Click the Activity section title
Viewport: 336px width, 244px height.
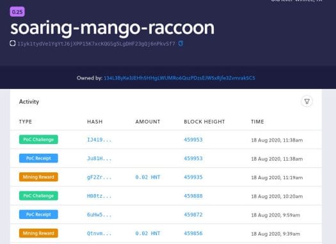tap(29, 102)
